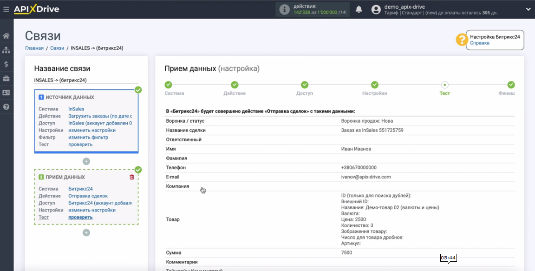Open the notifications bell
Viewport: 535px width, 271px height.
click(359, 10)
